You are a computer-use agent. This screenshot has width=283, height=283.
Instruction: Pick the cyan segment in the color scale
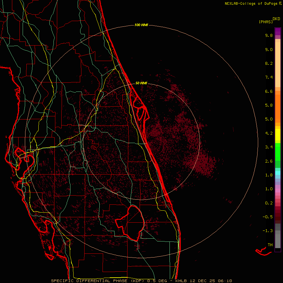click(x=278, y=173)
